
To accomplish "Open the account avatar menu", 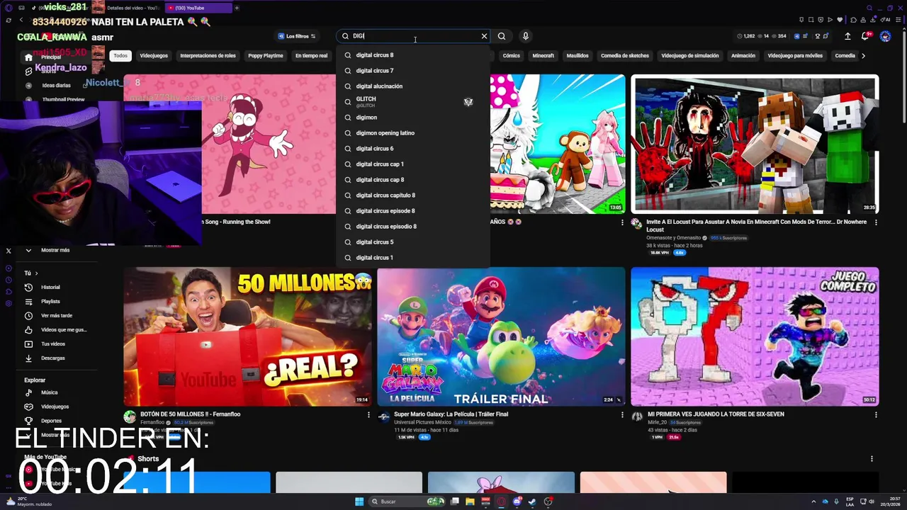I will click(x=885, y=36).
